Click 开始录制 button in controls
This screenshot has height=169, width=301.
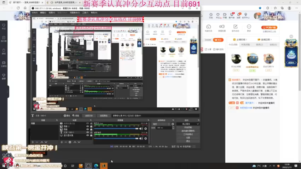(x=188, y=127)
